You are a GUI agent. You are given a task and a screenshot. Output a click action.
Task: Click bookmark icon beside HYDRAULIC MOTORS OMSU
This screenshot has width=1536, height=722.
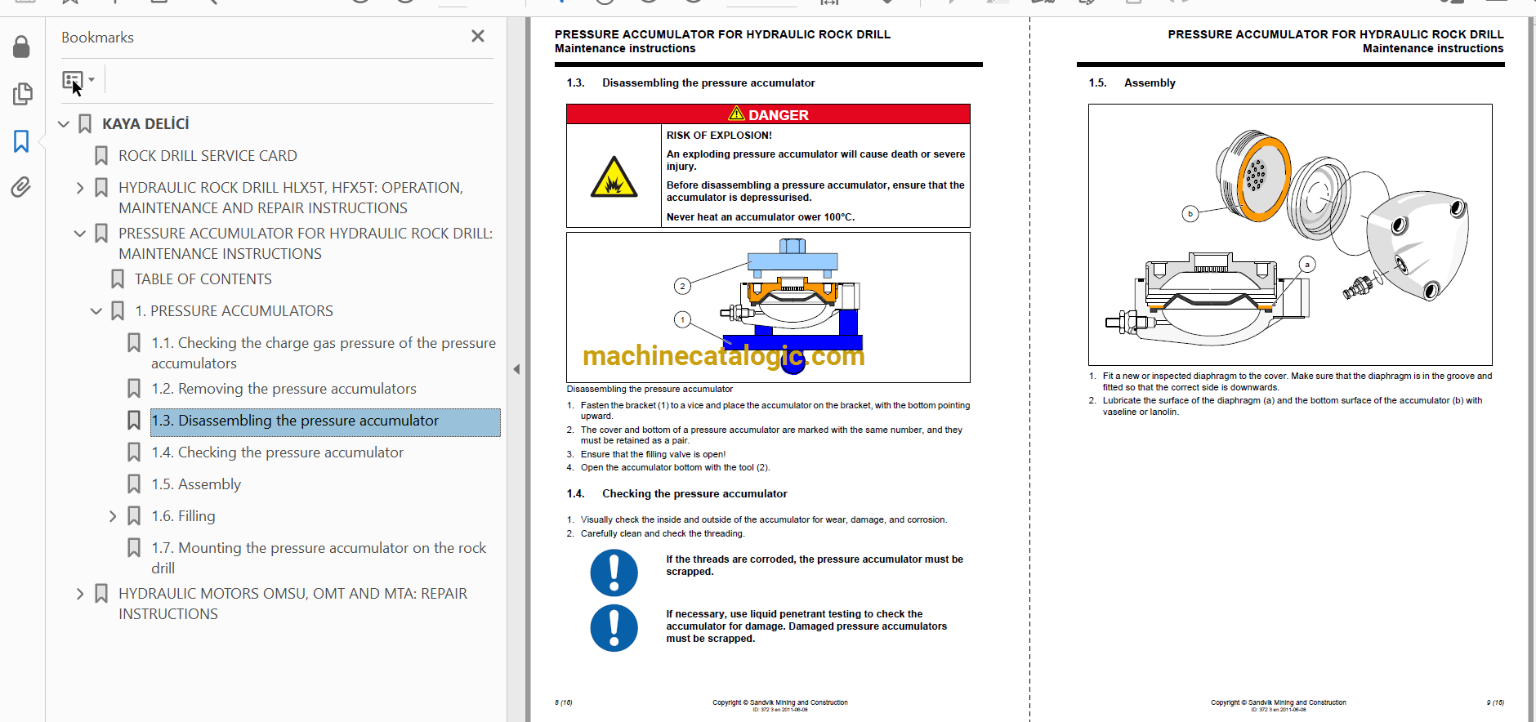[x=101, y=594]
